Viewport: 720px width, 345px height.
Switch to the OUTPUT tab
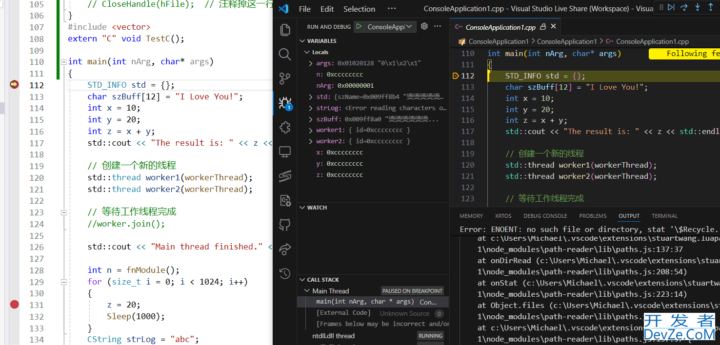pos(629,216)
